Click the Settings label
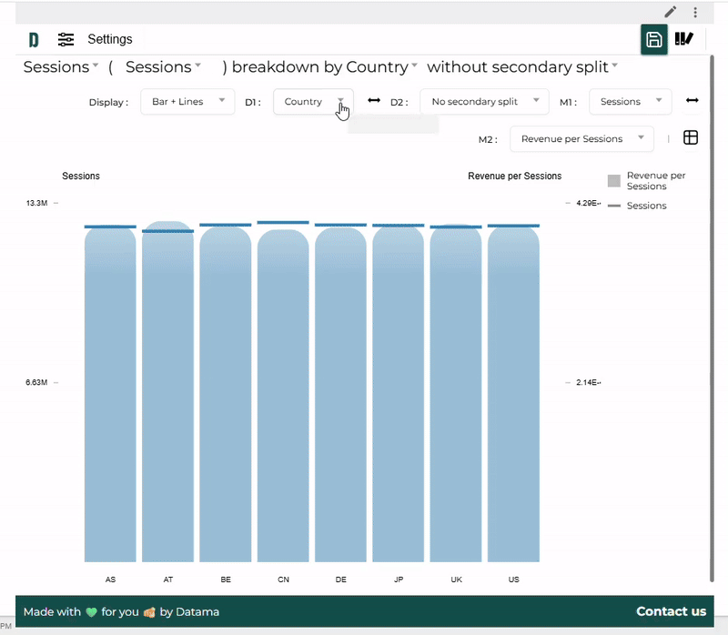Screen dimensions: 728x635 (110, 39)
